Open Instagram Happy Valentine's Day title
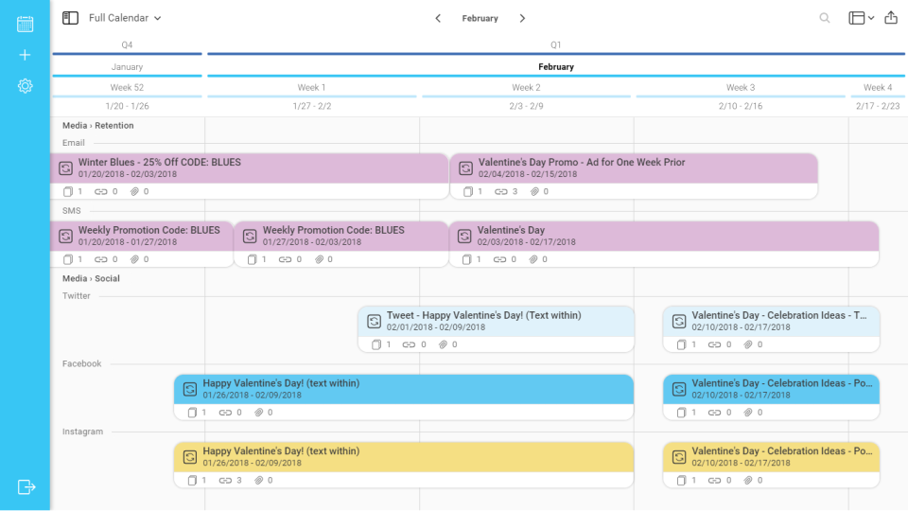The height and width of the screenshot is (511, 908). point(281,450)
